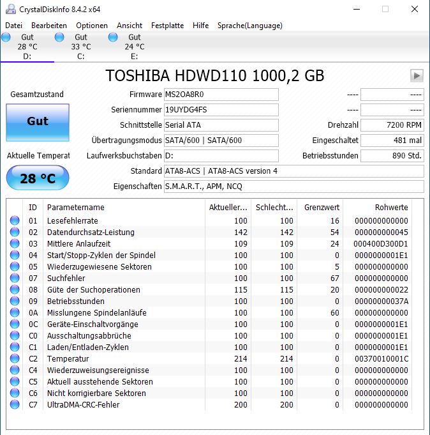Select the E: drive tab at 24 °C
430x435 pixels.
[x=134, y=47]
